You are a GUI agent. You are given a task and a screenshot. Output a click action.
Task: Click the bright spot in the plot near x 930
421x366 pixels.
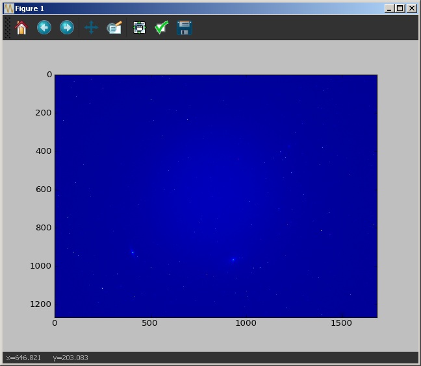[x=233, y=260]
